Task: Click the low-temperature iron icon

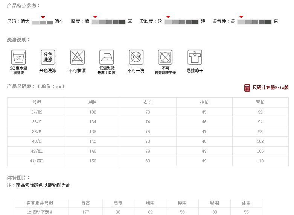Action: (x=107, y=57)
